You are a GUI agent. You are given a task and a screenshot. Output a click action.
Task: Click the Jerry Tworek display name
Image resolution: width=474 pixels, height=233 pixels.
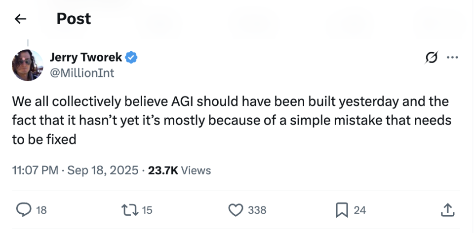point(85,58)
